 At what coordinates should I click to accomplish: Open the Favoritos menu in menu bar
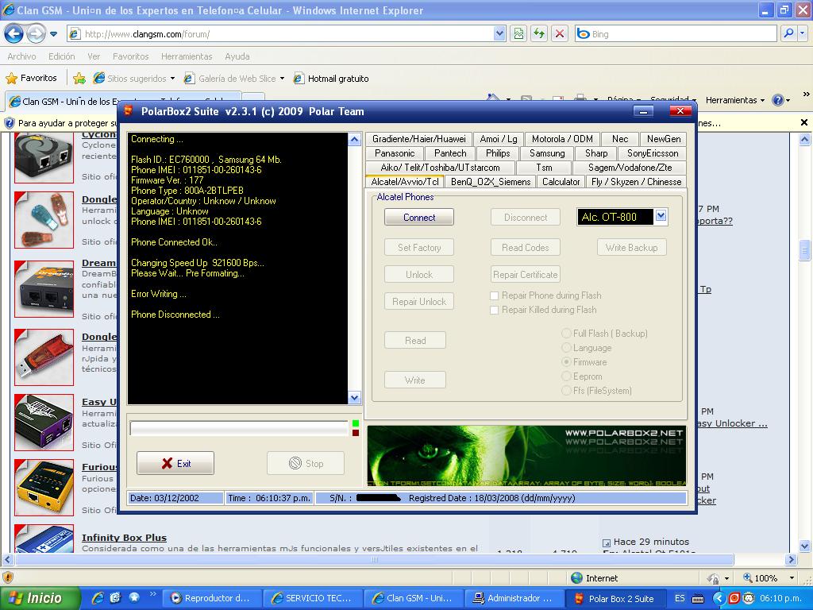click(x=131, y=56)
